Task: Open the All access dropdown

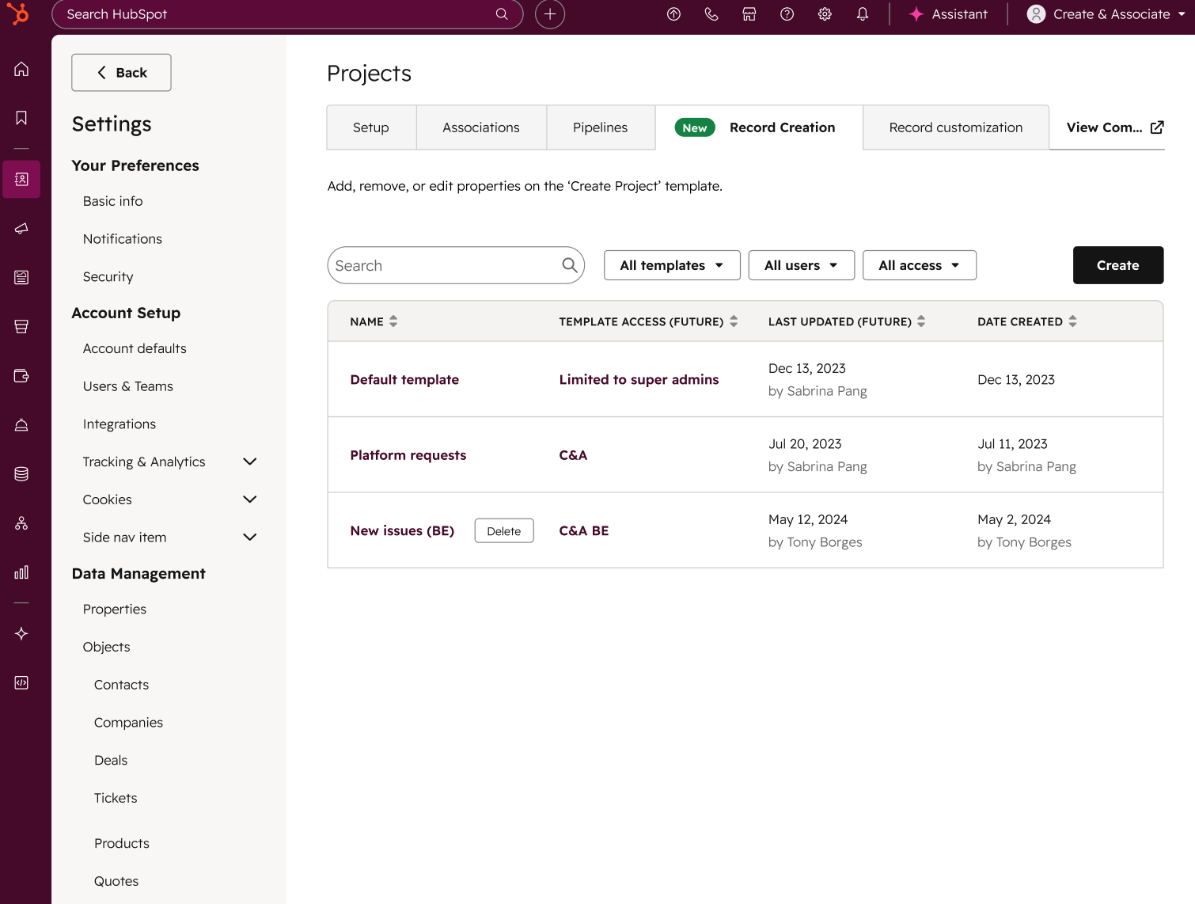Action: click(920, 265)
